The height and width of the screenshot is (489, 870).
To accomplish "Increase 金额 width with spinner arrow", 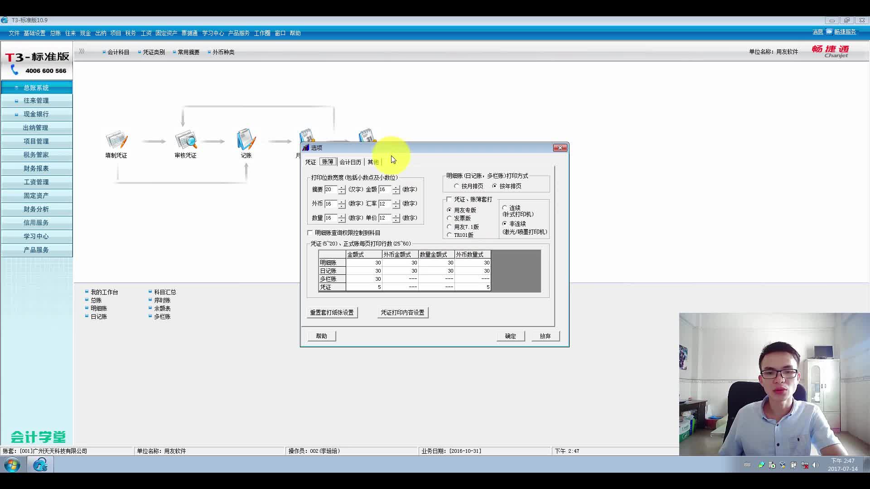I will (396, 187).
